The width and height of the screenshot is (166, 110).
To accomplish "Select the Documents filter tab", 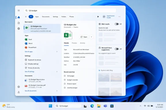I will [x=46, y=17].
